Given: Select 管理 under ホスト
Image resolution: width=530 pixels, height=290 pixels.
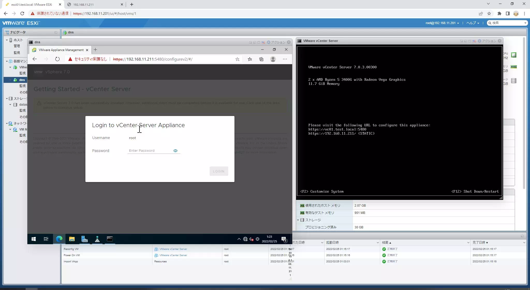Looking at the screenshot, I should [17, 46].
